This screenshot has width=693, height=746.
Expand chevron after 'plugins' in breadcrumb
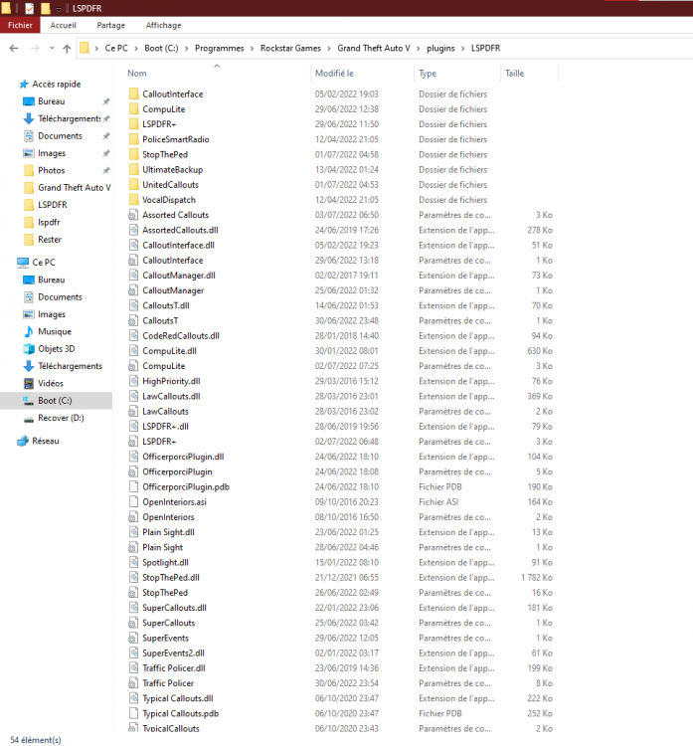pyautogui.click(x=462, y=48)
